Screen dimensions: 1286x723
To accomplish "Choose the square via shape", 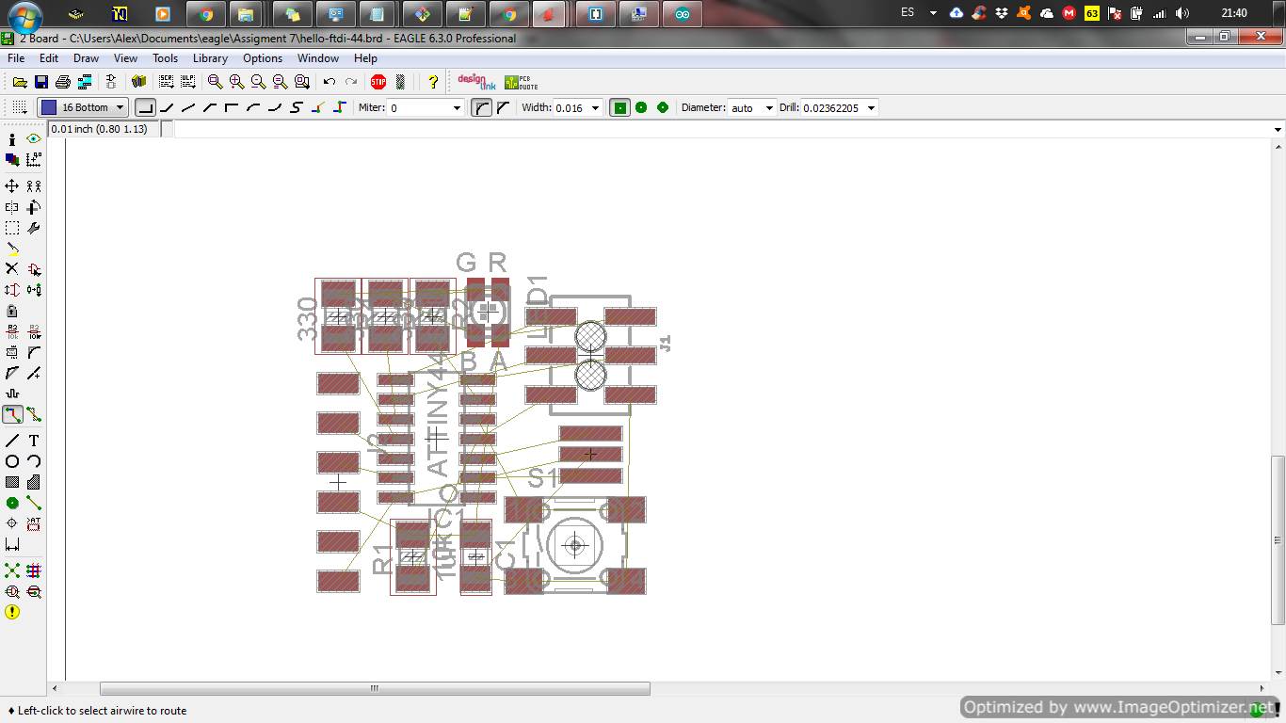I will pos(619,107).
